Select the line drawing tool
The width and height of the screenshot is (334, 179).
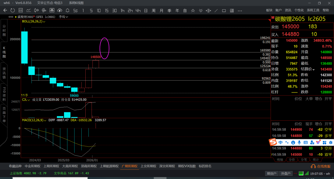click(216, 10)
